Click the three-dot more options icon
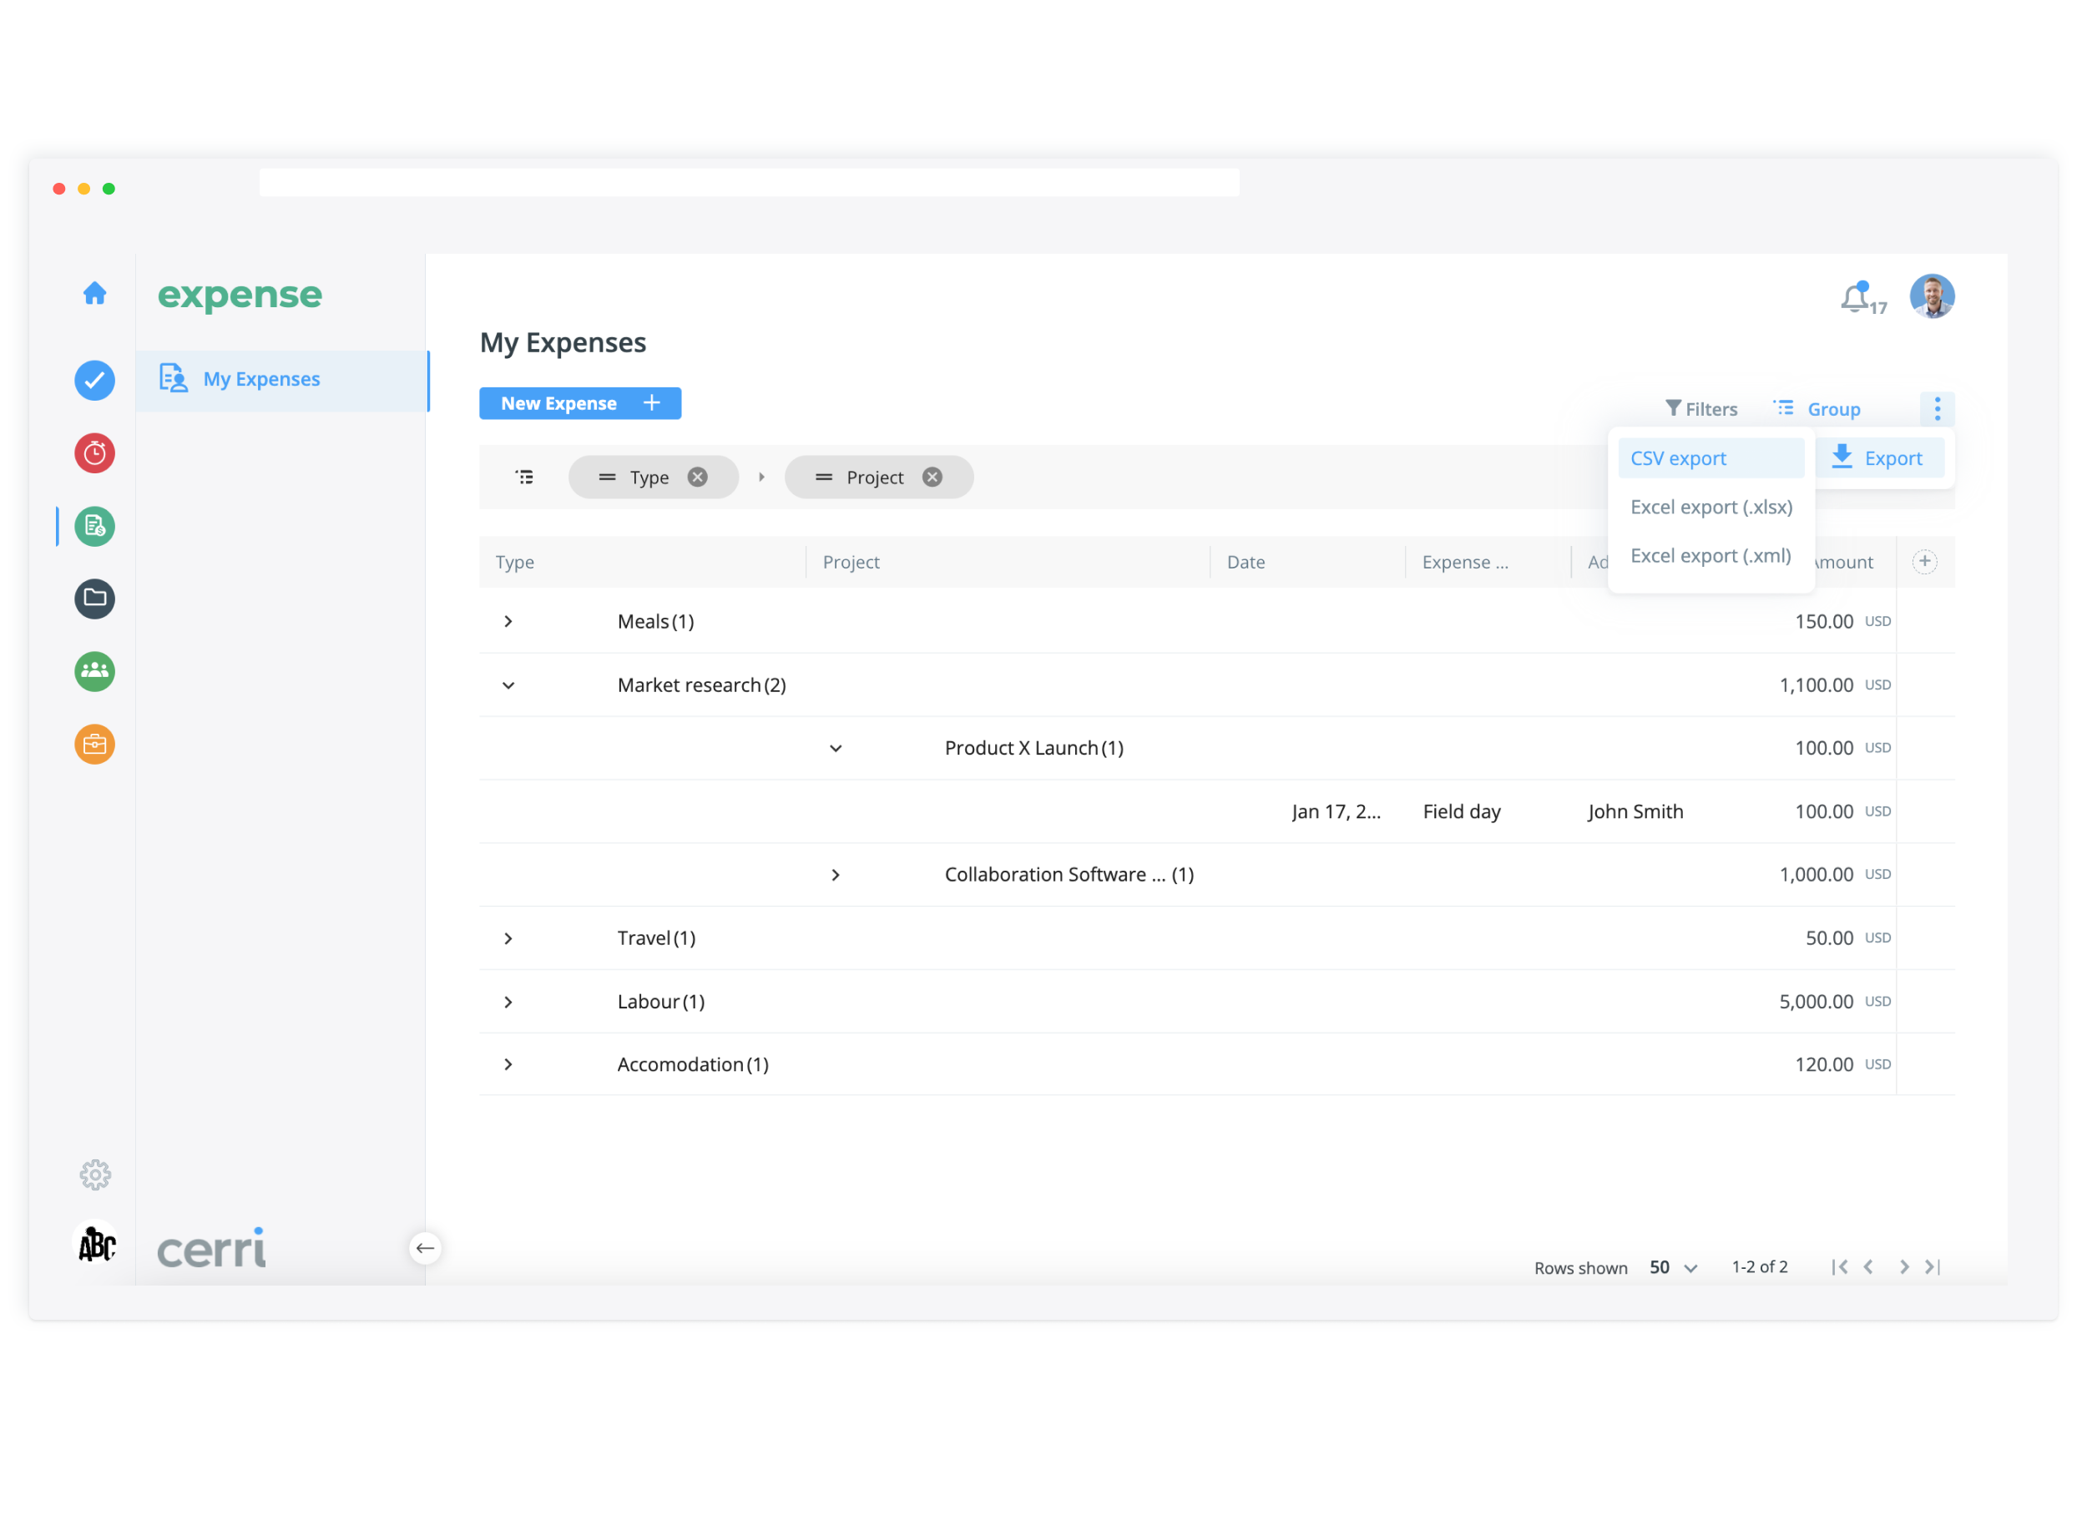Image resolution: width=2087 pixels, height=1531 pixels. point(1938,409)
